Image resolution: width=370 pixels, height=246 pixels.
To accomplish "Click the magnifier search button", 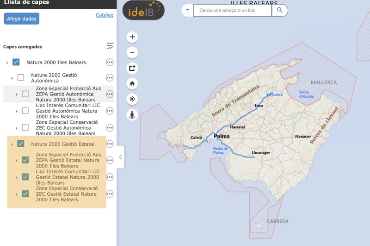I will click(x=280, y=10).
